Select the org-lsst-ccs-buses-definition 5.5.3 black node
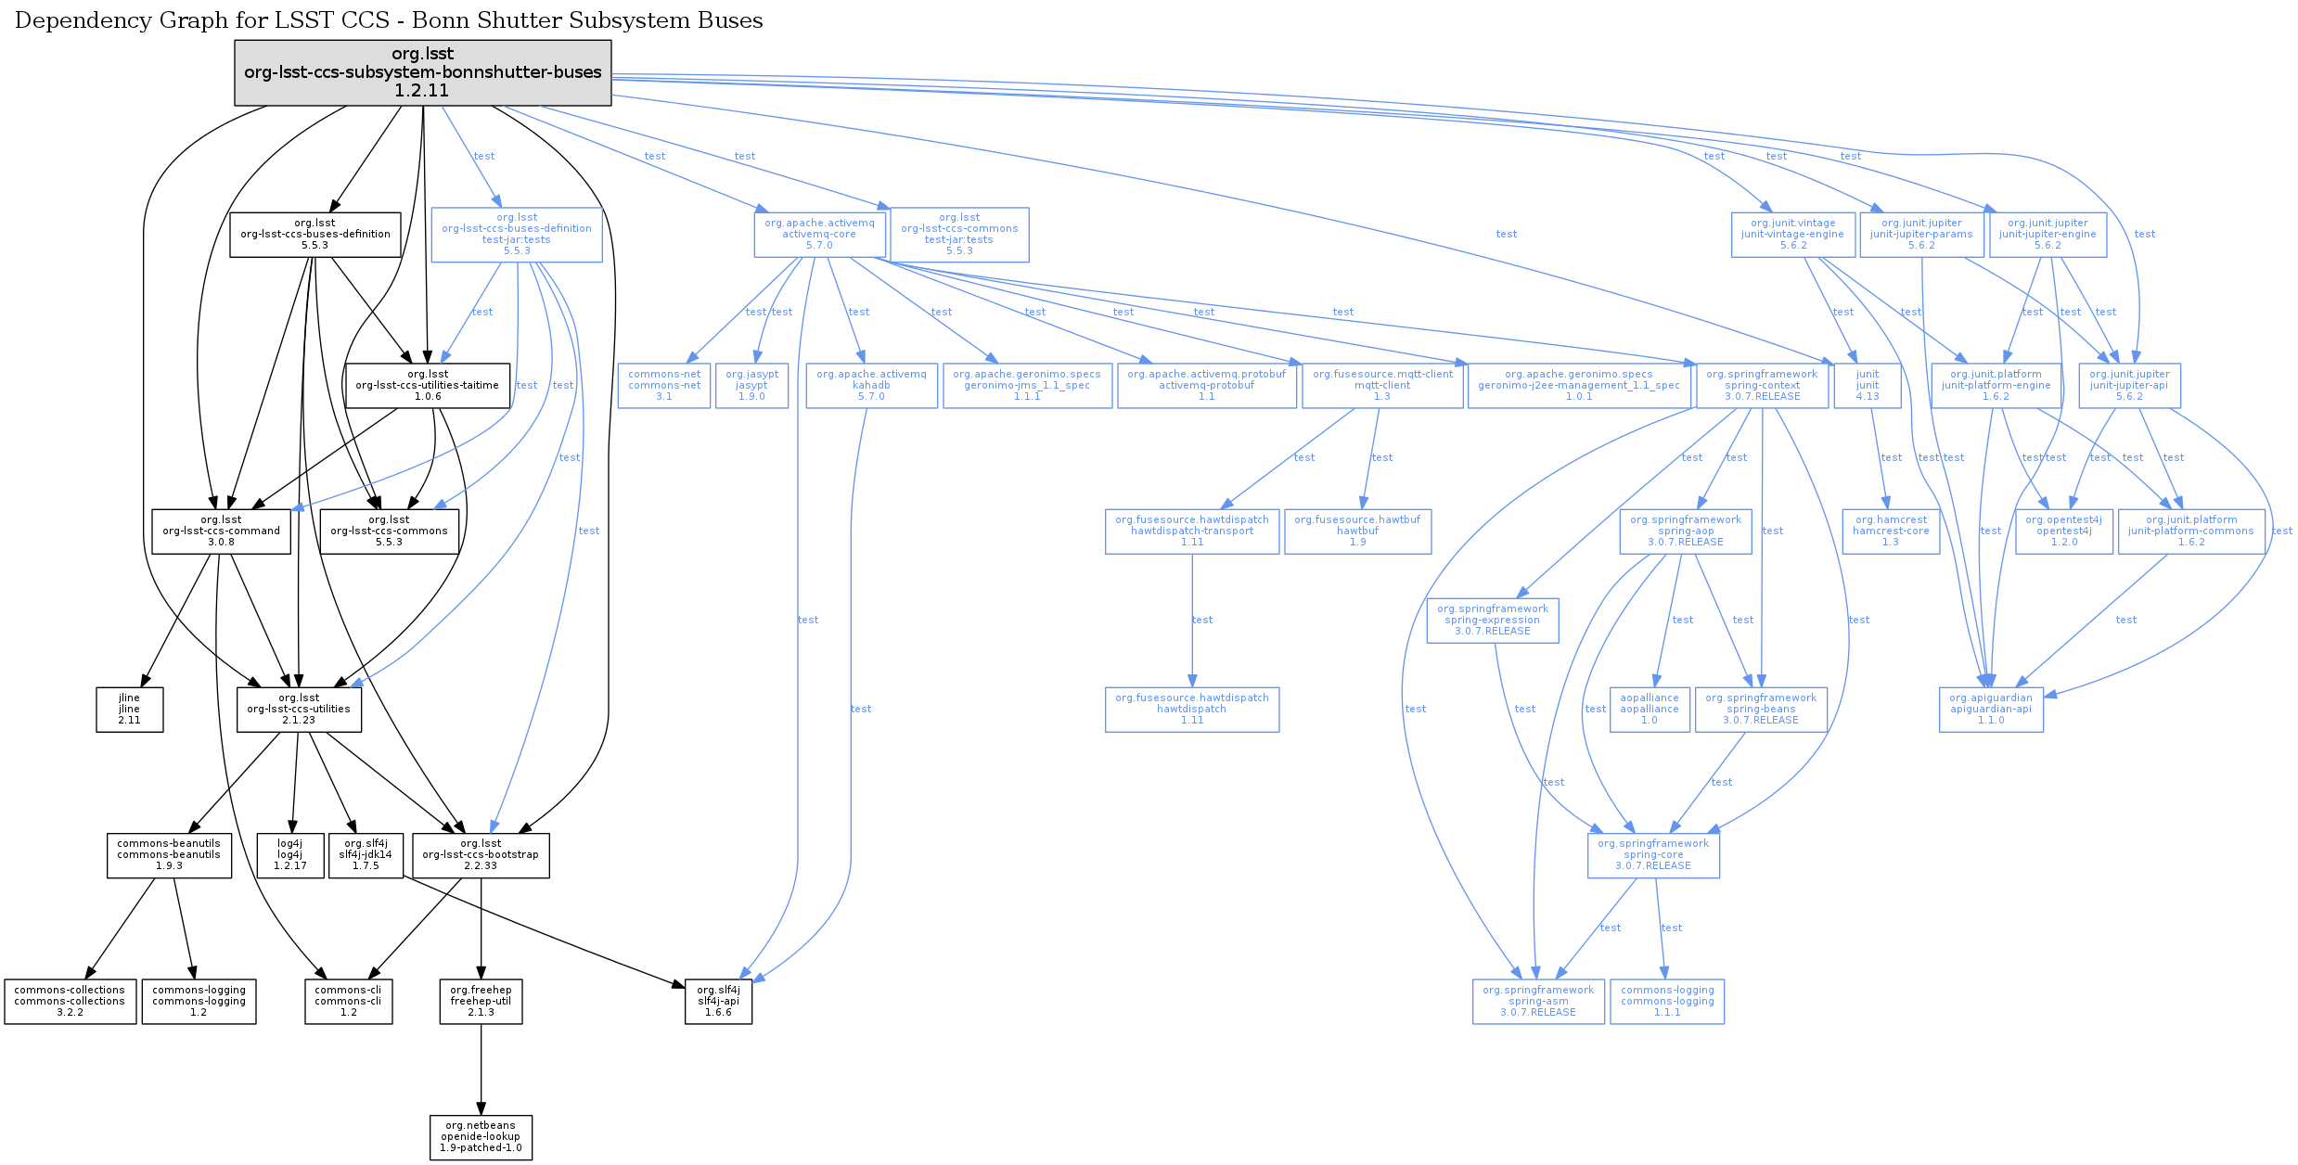2298x1165 pixels. [315, 235]
